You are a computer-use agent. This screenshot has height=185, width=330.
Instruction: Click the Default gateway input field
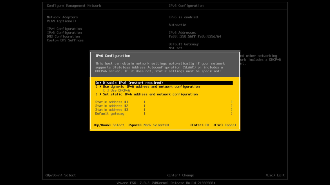click(x=188, y=113)
